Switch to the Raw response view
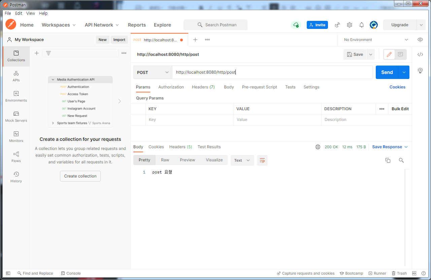This screenshot has width=431, height=280. (x=165, y=160)
